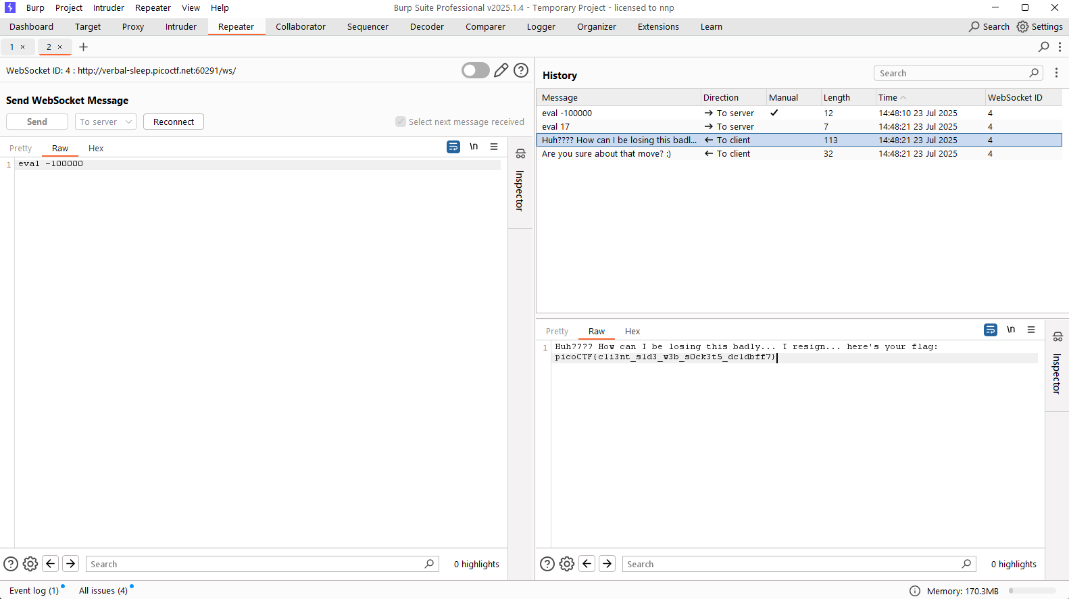Sort history by Direction column header
Viewport: 1069px width, 599px height.
[x=733, y=97]
